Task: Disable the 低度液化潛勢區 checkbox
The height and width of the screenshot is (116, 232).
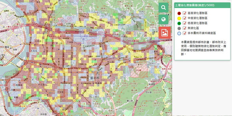Action: click(184, 23)
